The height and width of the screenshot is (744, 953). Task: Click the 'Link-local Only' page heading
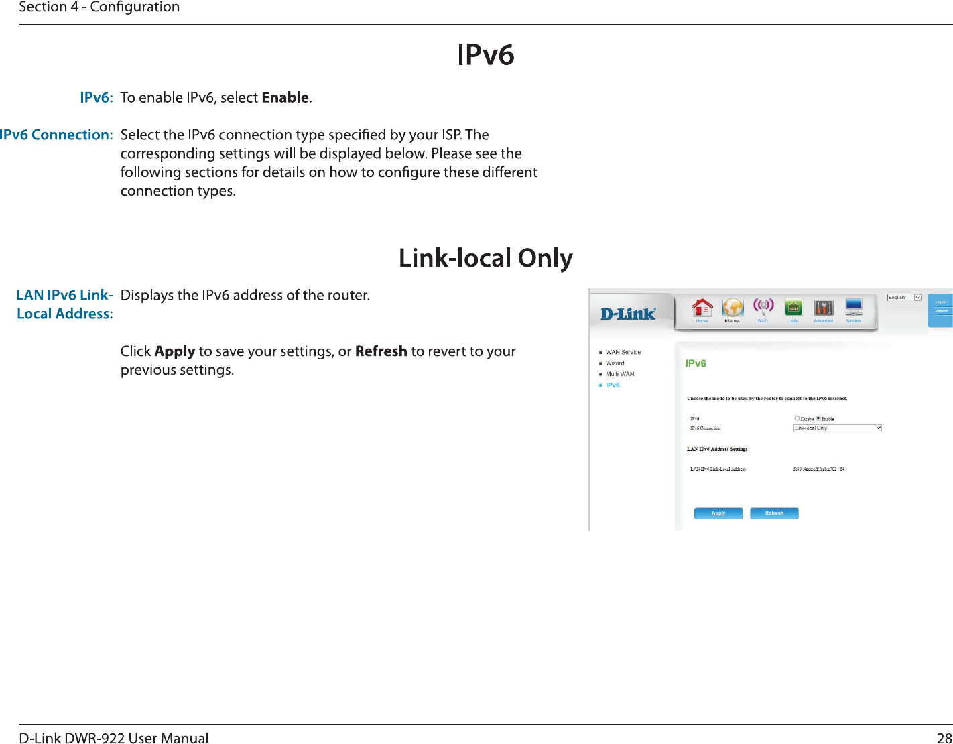click(486, 258)
